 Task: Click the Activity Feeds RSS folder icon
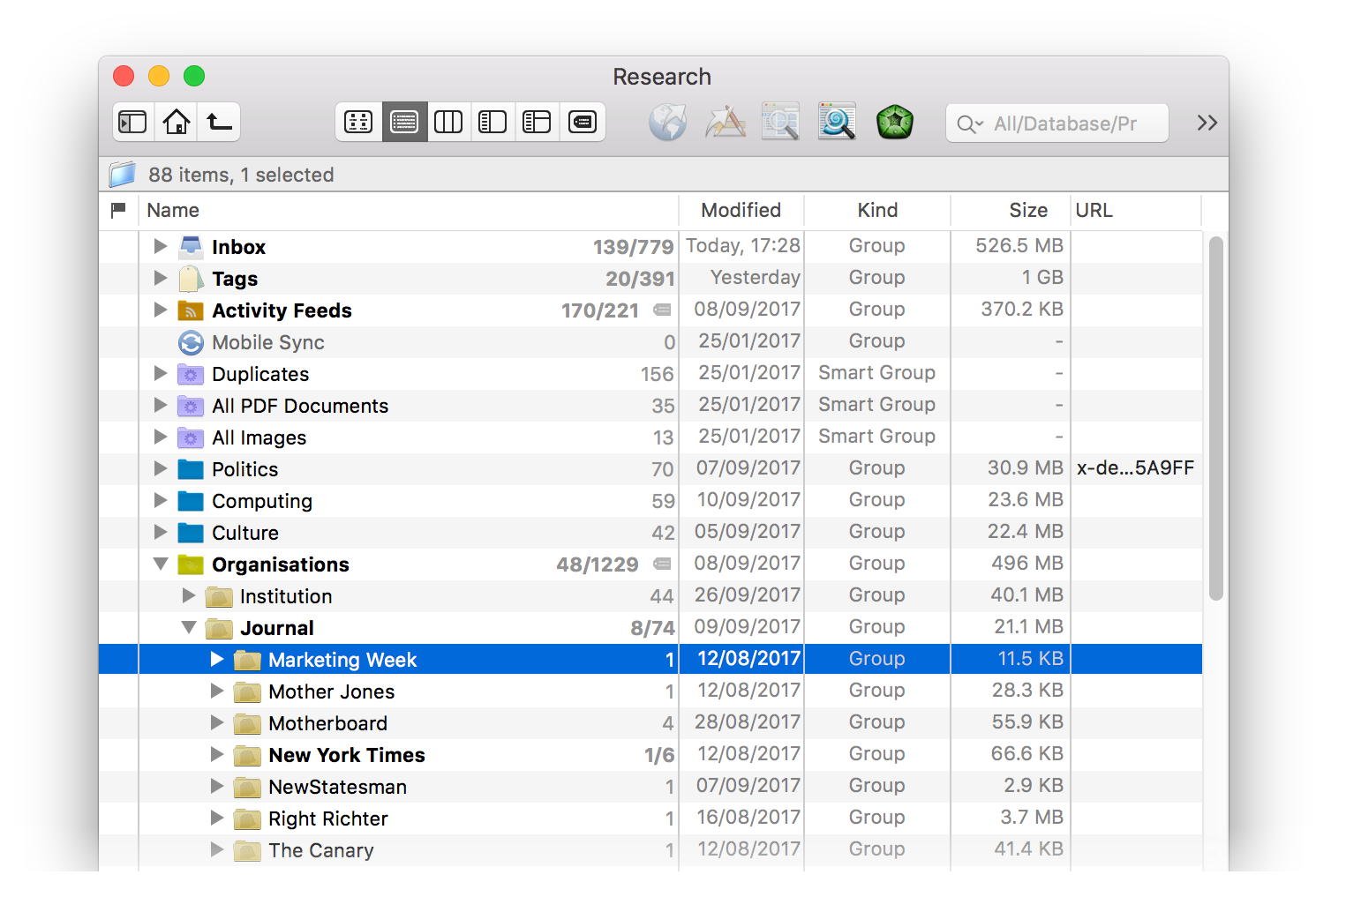(191, 310)
